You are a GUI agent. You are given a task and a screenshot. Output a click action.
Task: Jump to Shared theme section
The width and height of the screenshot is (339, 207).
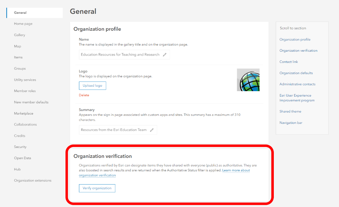290,111
